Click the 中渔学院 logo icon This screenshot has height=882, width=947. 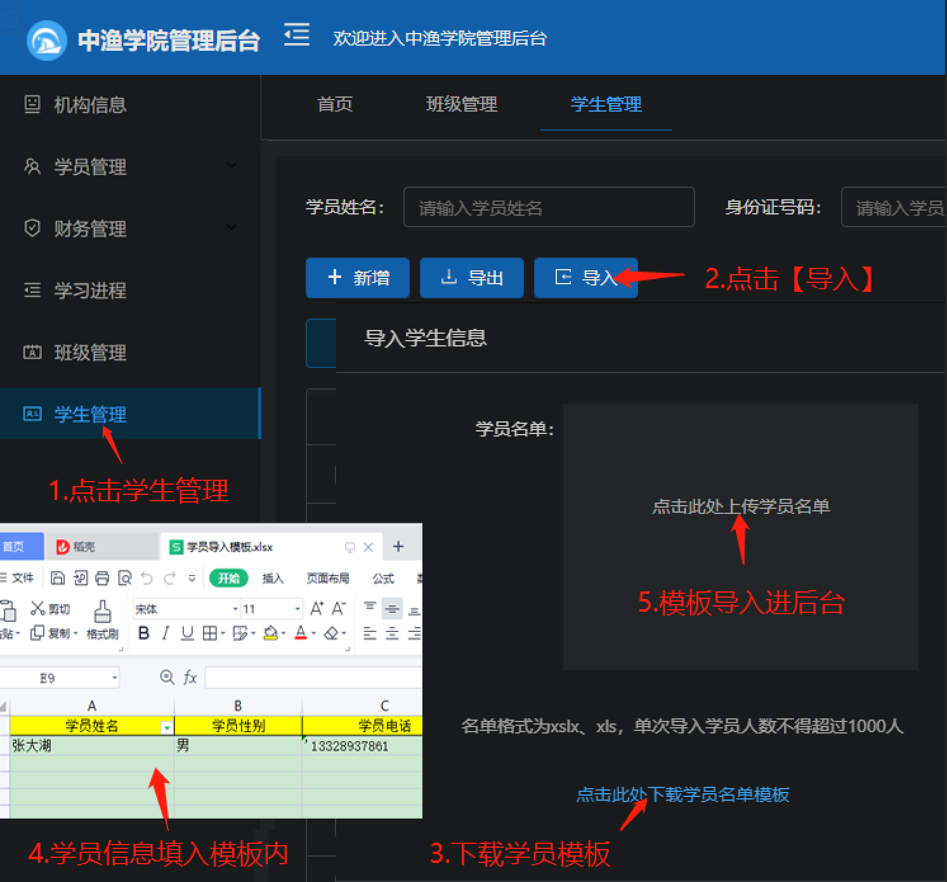coord(46,40)
